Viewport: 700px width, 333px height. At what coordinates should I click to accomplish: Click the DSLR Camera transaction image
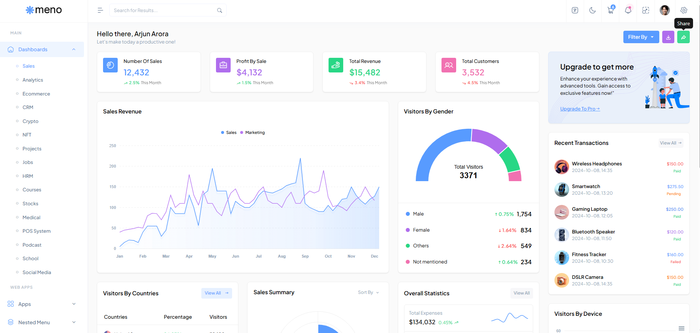pos(562,280)
